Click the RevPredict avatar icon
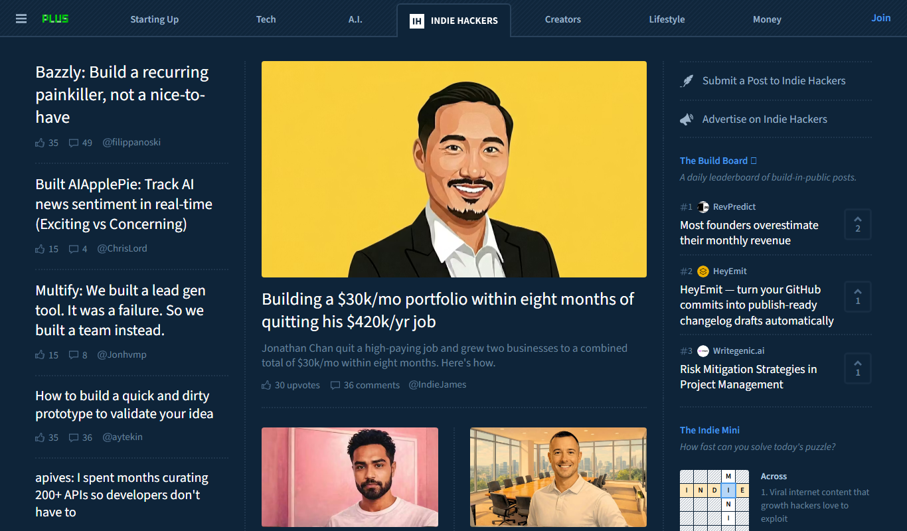This screenshot has width=907, height=531. [x=703, y=207]
